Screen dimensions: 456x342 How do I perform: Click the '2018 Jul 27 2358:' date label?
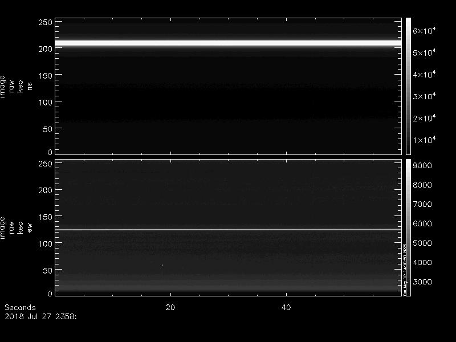pos(40,316)
